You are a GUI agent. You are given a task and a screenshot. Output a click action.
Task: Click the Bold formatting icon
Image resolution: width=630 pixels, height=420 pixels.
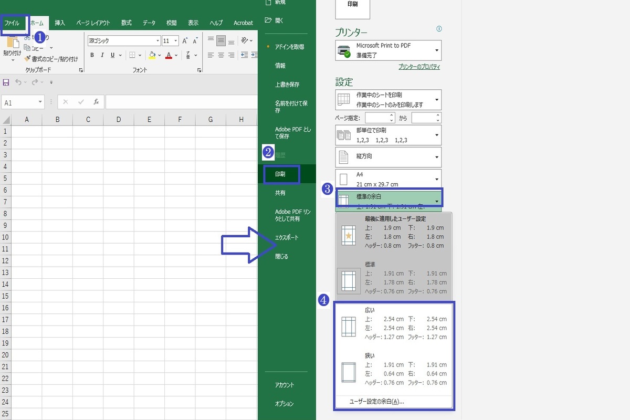[x=92, y=55]
